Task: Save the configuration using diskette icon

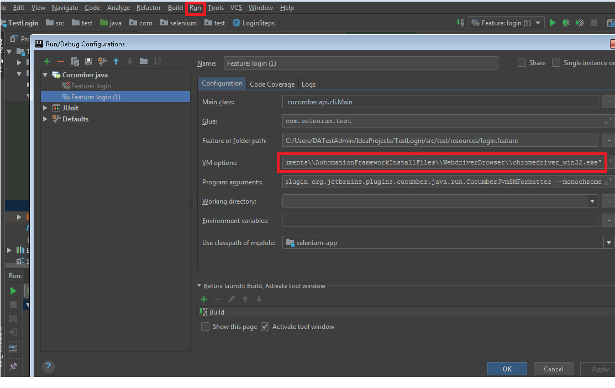Action: [x=89, y=61]
